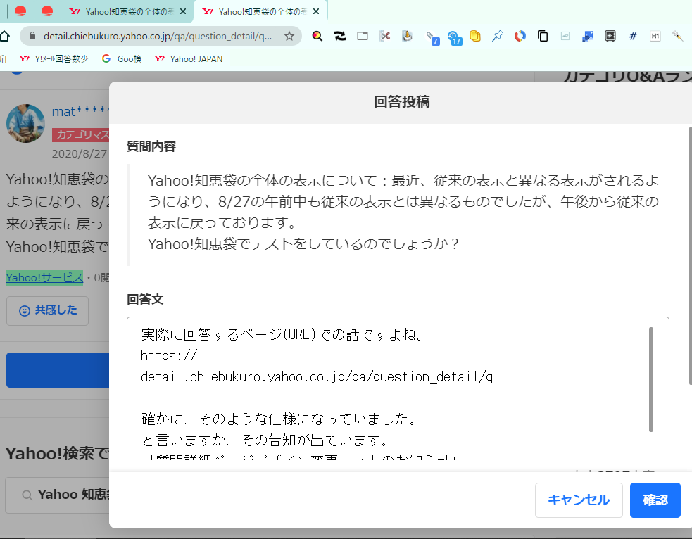This screenshot has height=539, width=692.
Task: Click the https:// line in the answer
Action: 169,355
